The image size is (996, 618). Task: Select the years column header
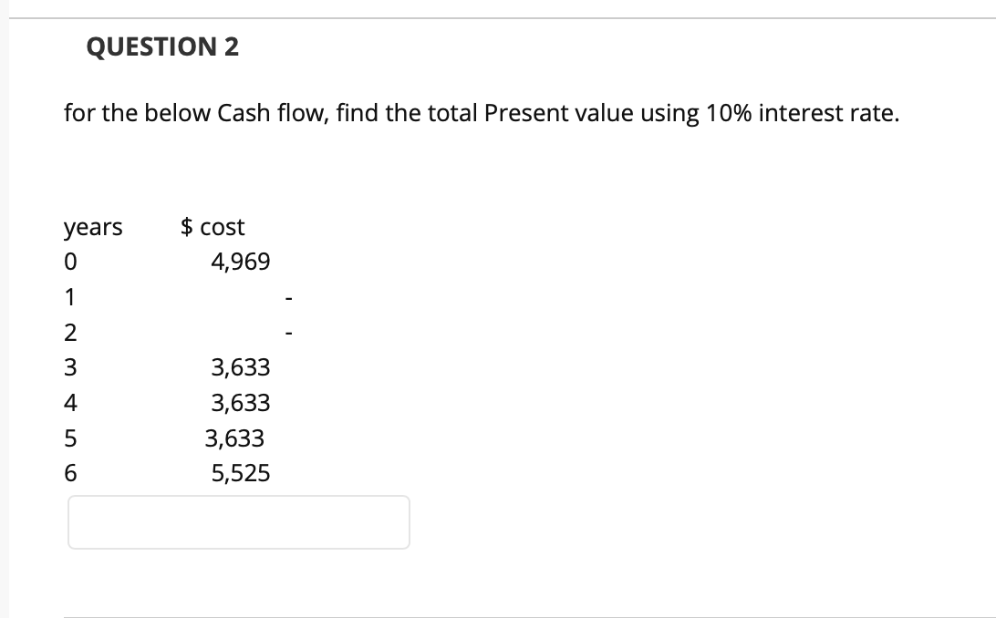(x=92, y=227)
